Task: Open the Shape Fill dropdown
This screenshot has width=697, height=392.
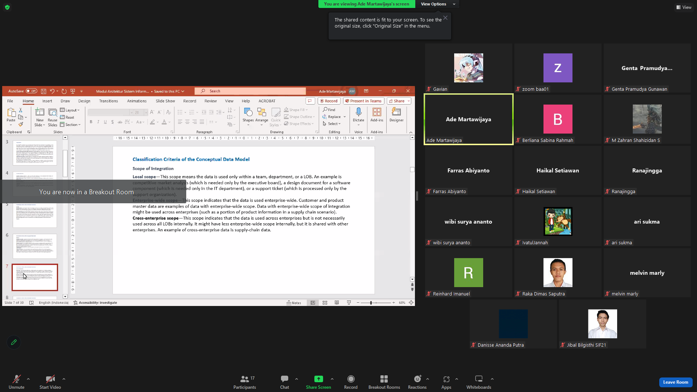Action: pos(296,110)
